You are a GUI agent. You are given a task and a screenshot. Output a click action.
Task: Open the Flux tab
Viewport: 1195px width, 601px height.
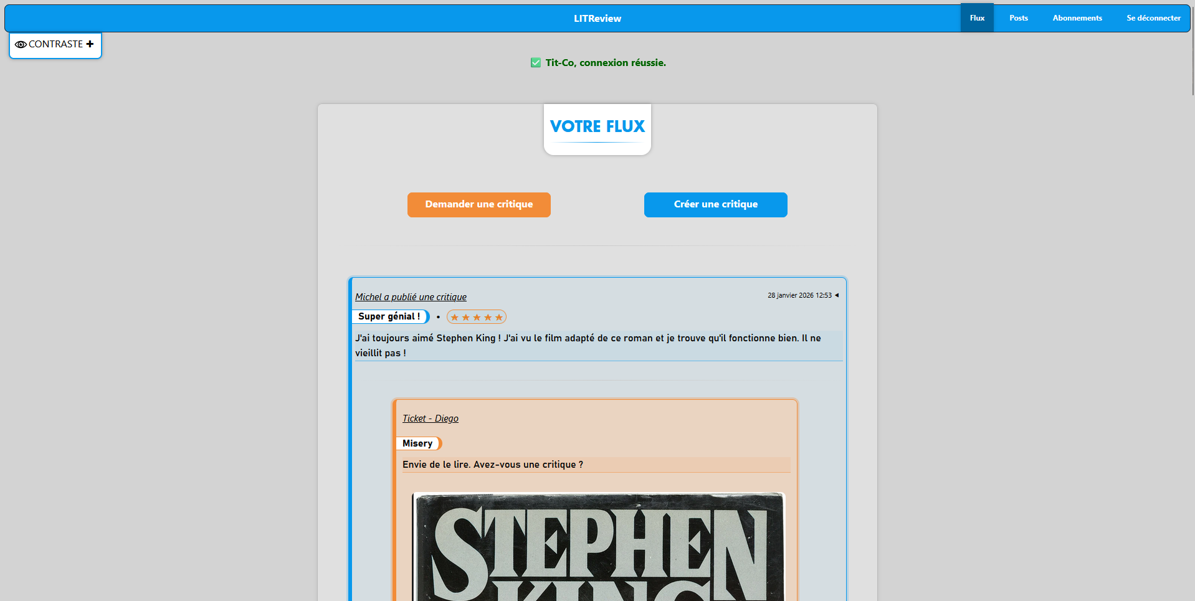pyautogui.click(x=976, y=18)
